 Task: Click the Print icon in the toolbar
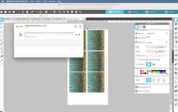click(14, 12)
